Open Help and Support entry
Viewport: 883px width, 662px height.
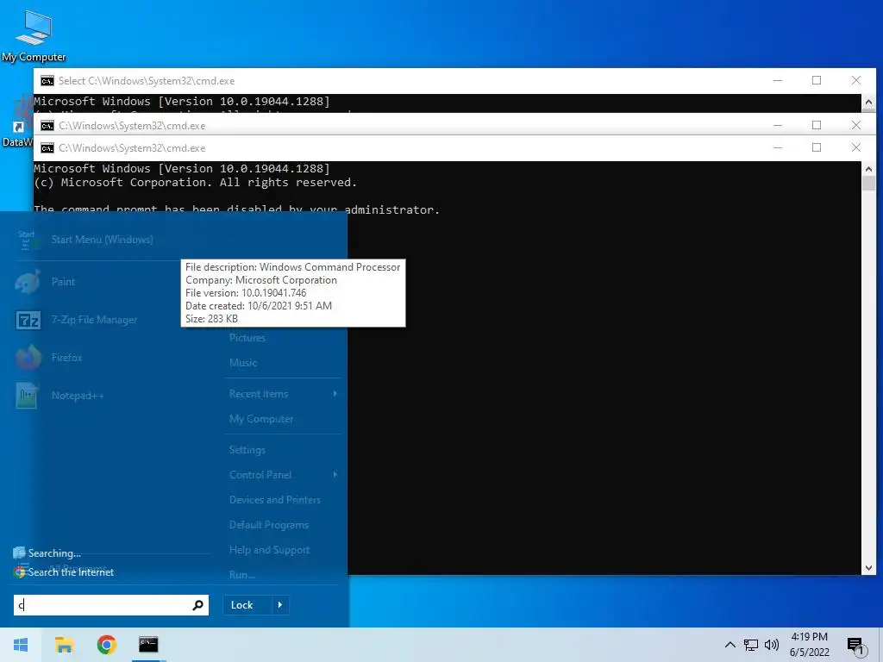pos(269,550)
